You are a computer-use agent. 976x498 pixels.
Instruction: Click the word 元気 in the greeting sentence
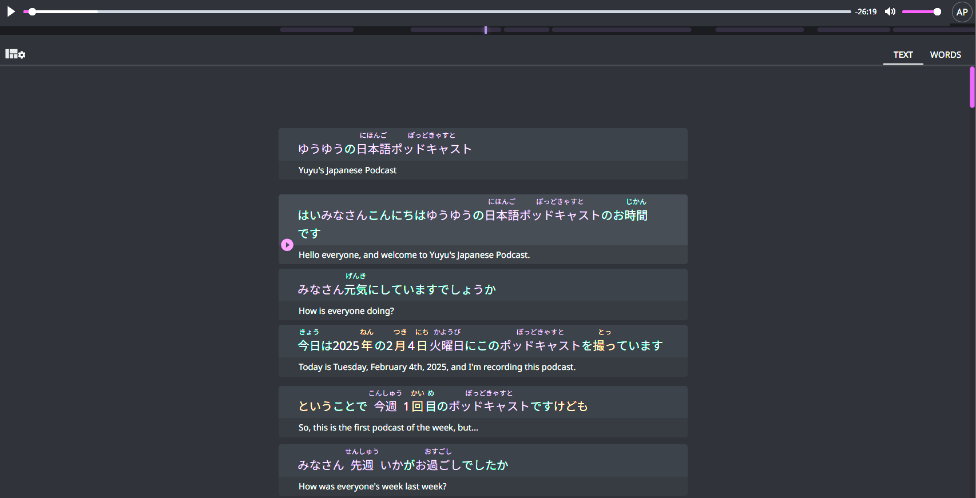pos(355,290)
